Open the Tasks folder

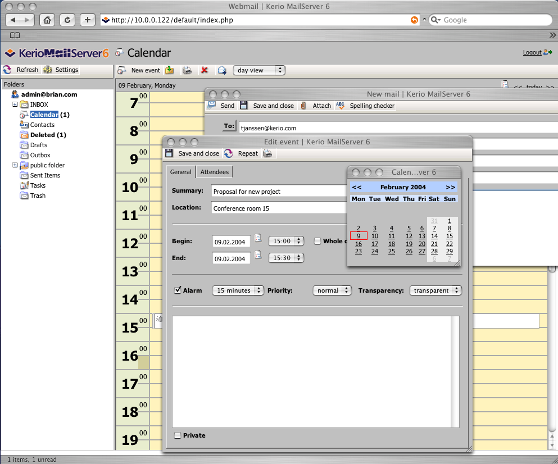(x=38, y=185)
